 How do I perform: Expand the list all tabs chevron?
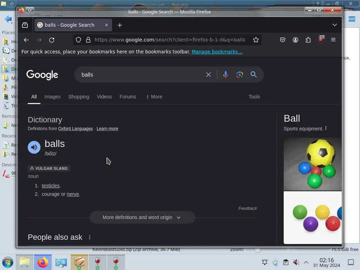(335, 25)
